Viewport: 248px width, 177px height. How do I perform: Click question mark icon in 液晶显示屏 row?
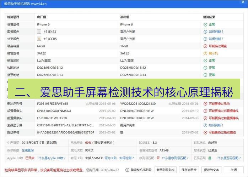(205, 125)
